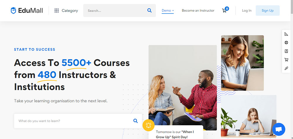Select the pen icon in side toolbar
Viewport: 293px width, 139px height.
point(286,68)
